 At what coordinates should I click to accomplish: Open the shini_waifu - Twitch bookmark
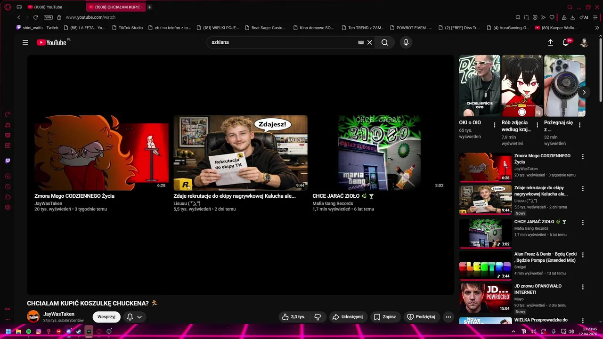37,28
